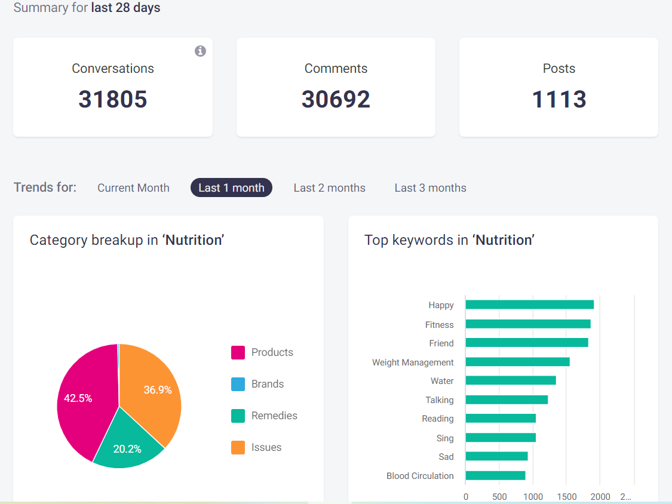Click the Happy keyword bar
The image size is (672, 504).
point(529,305)
